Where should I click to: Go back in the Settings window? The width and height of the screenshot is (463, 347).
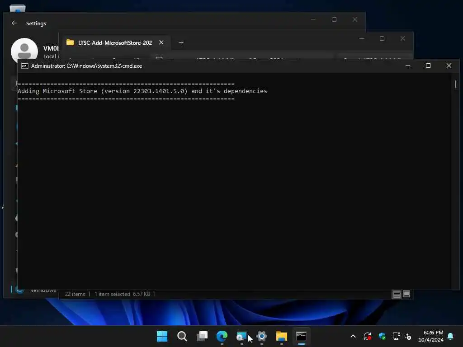pos(14,23)
